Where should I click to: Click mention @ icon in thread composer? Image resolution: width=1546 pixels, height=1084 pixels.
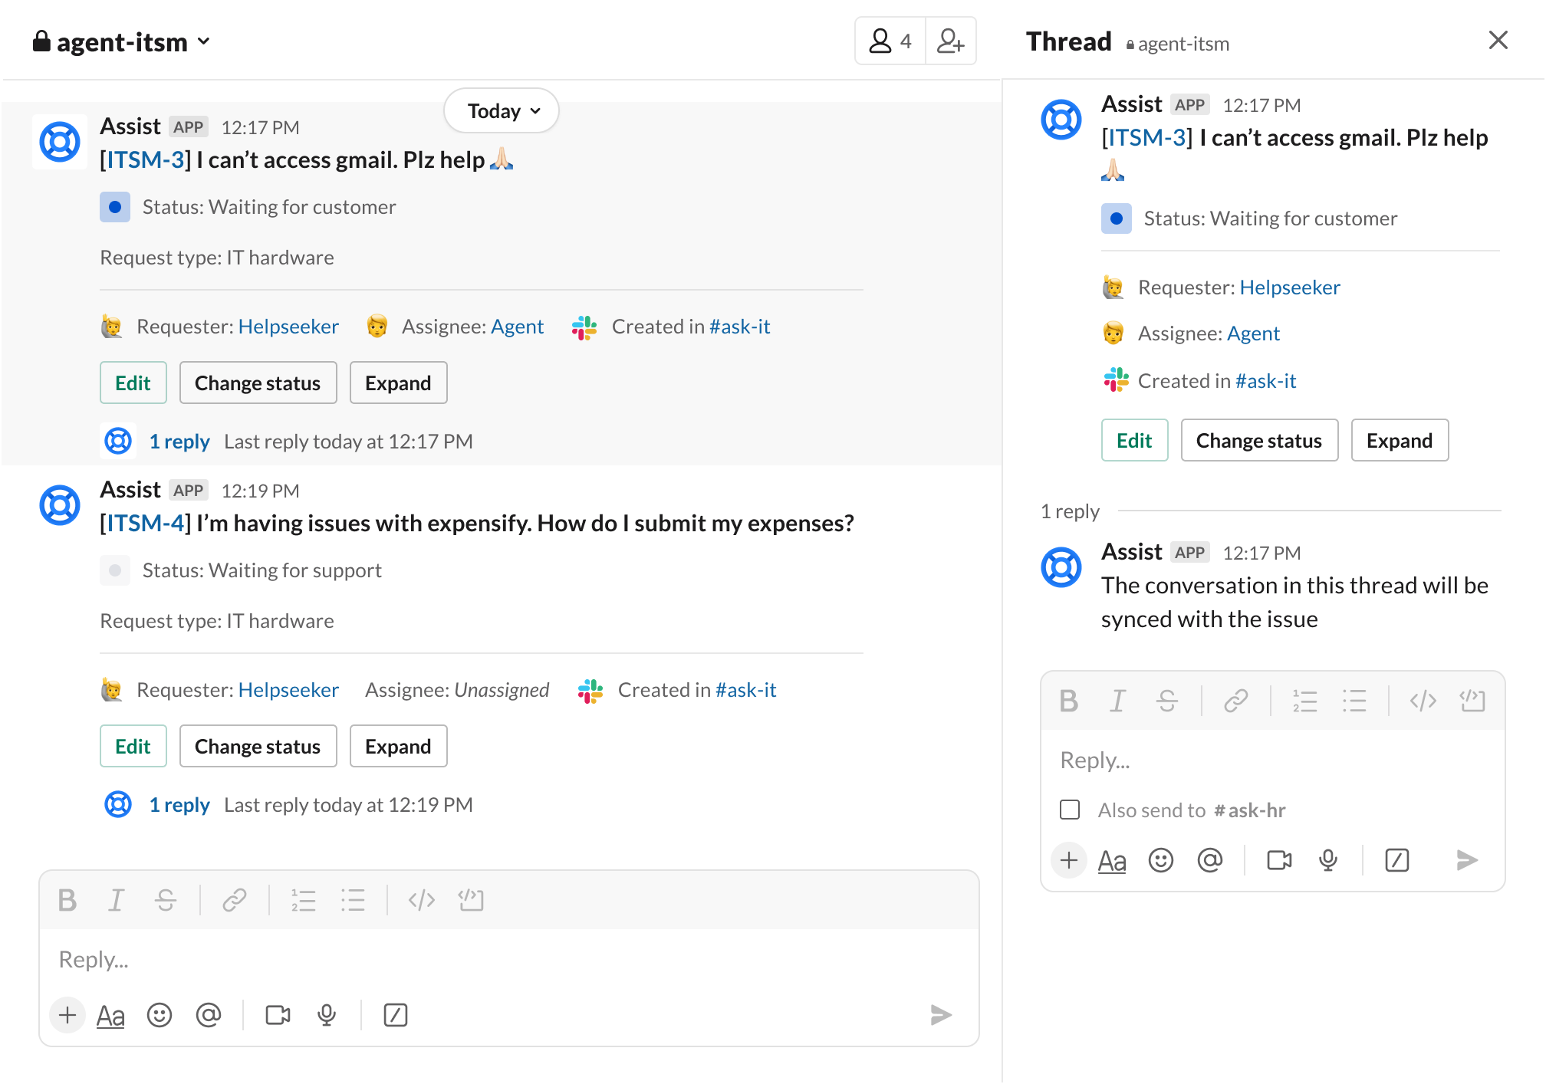pos(1210,860)
